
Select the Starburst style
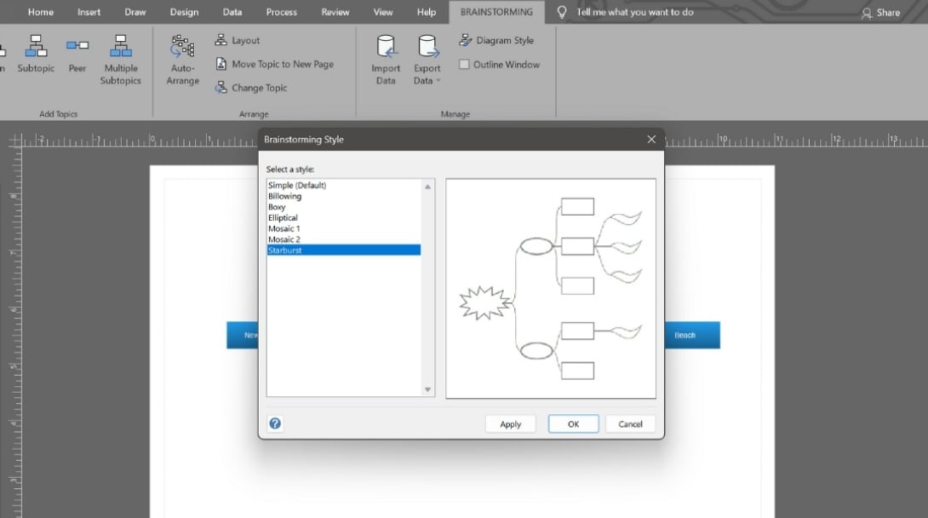(x=344, y=250)
